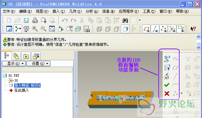Collapse the navigator with the left arrow
The image size is (202, 118).
[x=75, y=91]
